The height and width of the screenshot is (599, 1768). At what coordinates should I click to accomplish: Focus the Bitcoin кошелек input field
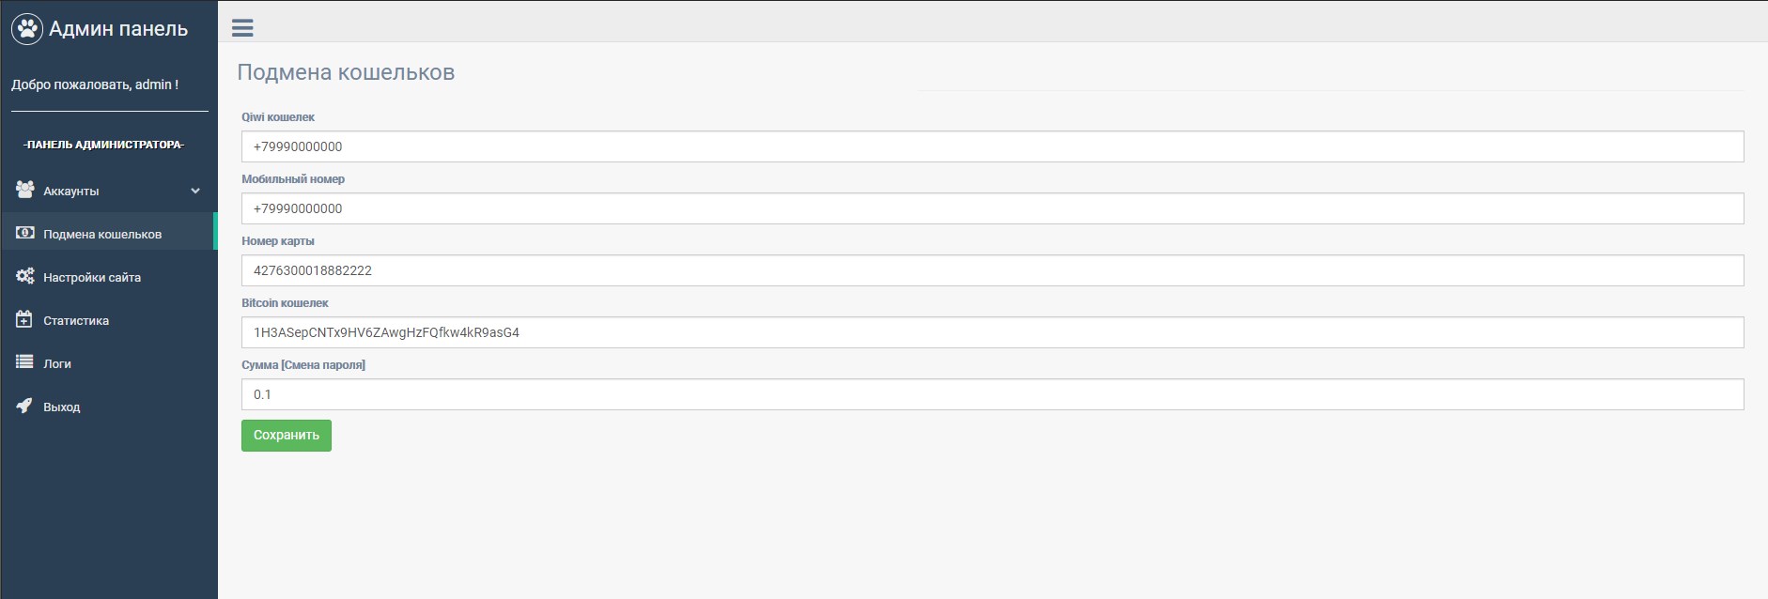992,332
